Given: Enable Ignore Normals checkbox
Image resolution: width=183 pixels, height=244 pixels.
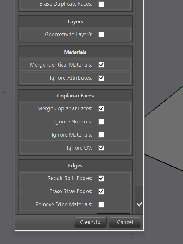Looking at the screenshot, I should (x=101, y=122).
